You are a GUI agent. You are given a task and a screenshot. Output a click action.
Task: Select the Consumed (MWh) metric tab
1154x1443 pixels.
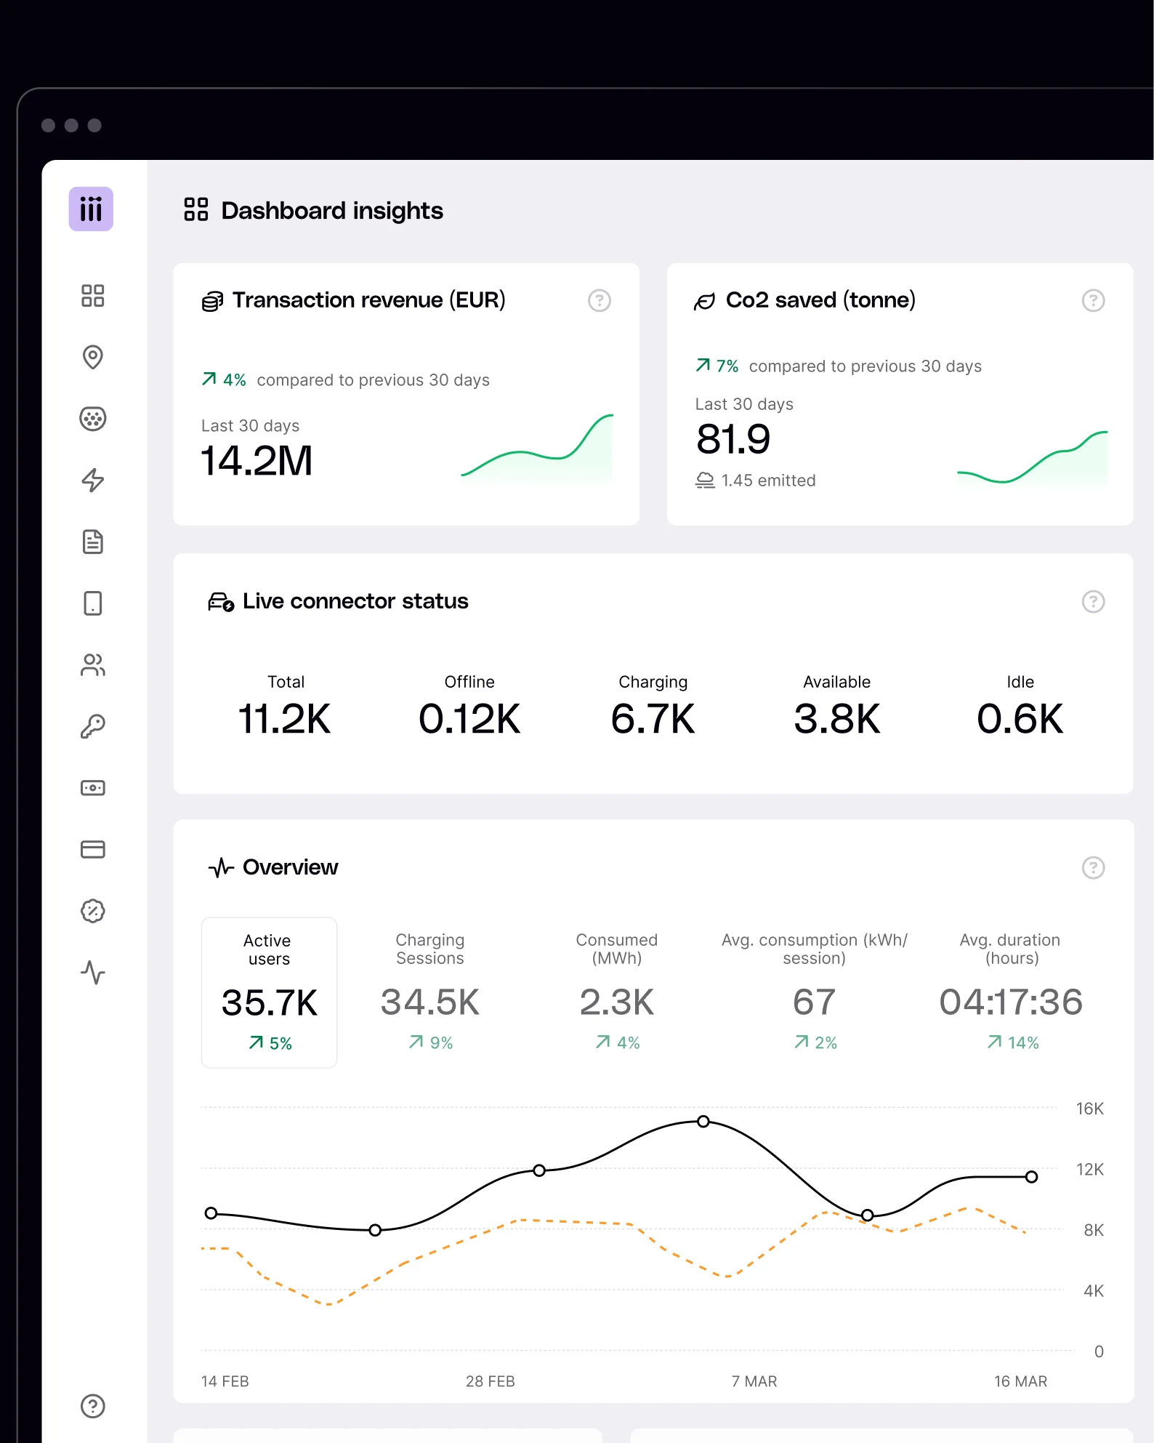[x=617, y=992]
